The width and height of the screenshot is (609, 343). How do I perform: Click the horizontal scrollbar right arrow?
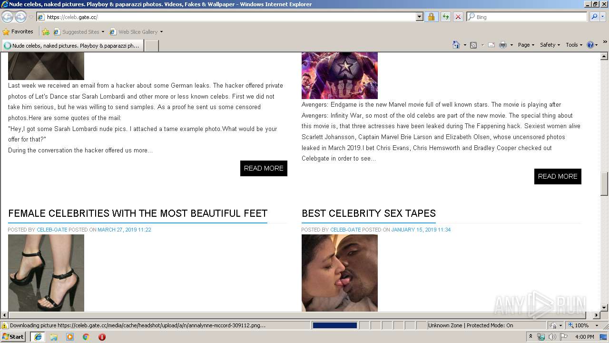pyautogui.click(x=596, y=315)
